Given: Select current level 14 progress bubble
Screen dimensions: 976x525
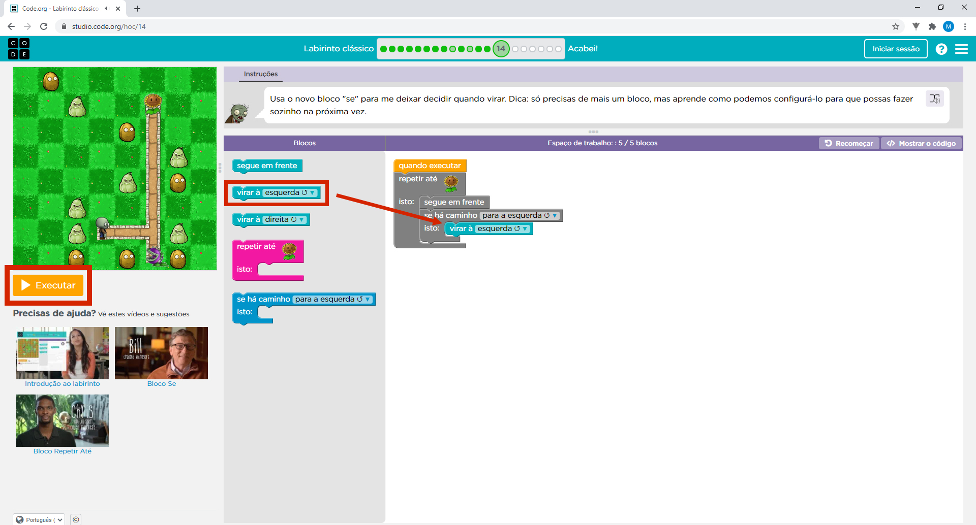Looking at the screenshot, I should coord(501,49).
